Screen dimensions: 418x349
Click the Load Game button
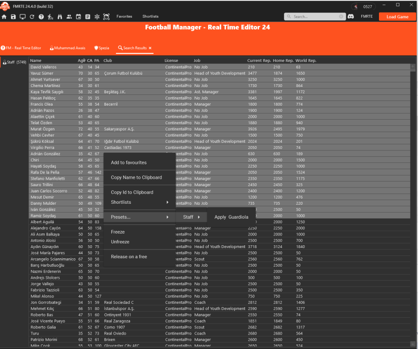coord(397,17)
